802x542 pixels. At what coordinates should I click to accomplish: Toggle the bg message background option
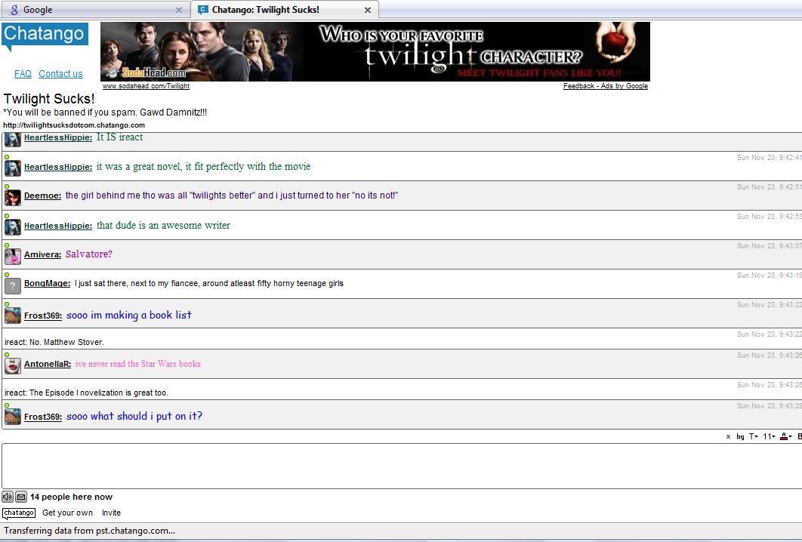click(x=740, y=436)
